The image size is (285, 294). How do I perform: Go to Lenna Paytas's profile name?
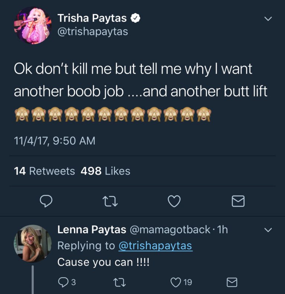[x=92, y=230]
